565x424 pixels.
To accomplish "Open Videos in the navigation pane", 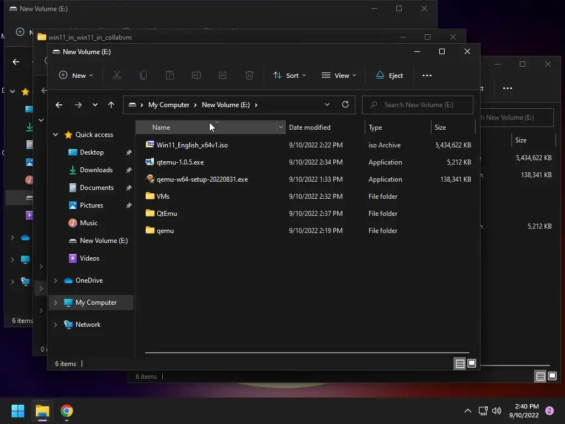I will [89, 258].
